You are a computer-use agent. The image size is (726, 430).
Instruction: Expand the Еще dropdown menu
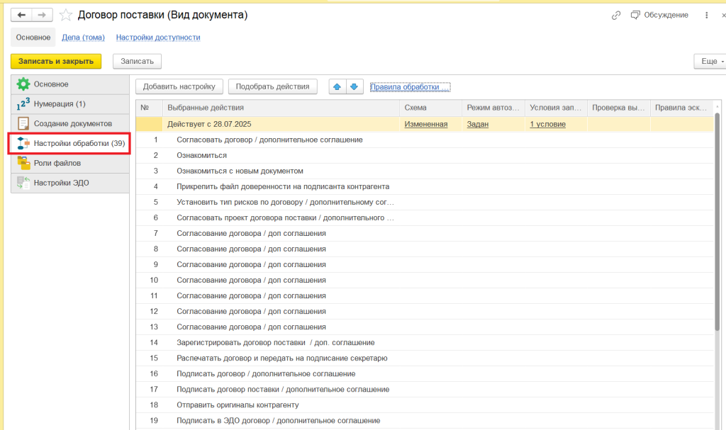pyautogui.click(x=710, y=62)
